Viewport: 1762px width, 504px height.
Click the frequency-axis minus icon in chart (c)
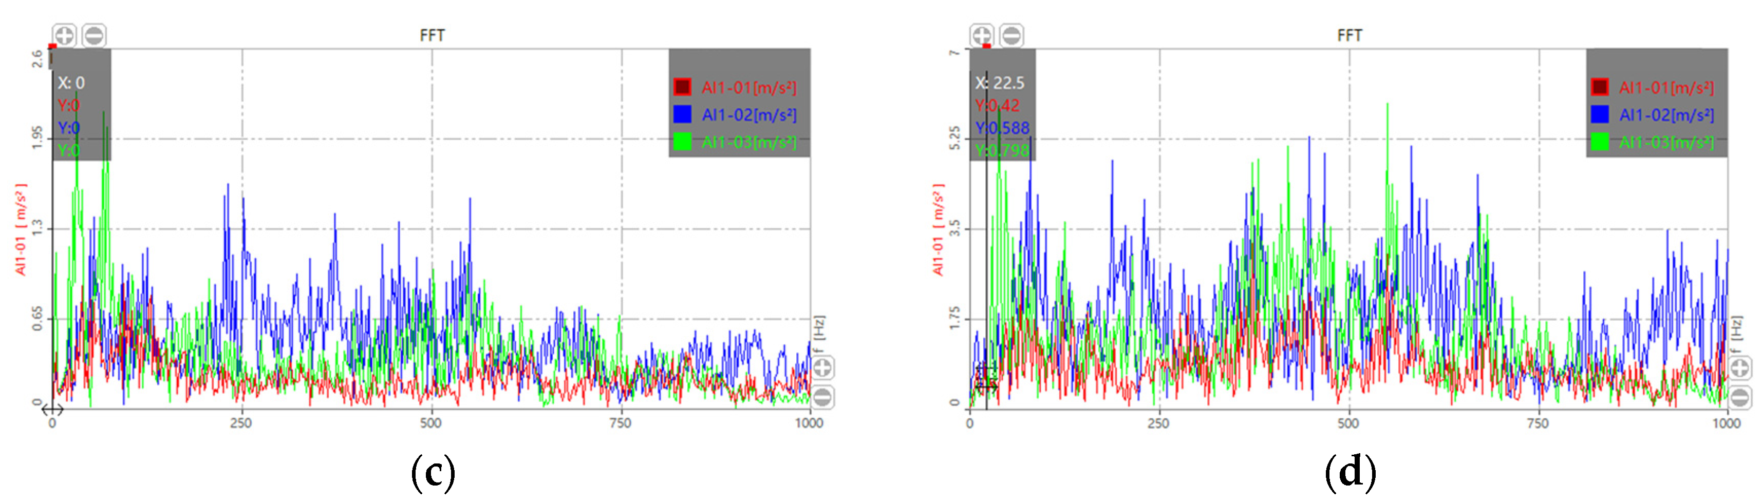(x=823, y=397)
